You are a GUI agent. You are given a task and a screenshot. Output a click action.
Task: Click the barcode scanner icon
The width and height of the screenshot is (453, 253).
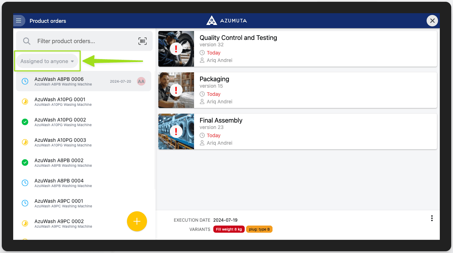coord(142,41)
